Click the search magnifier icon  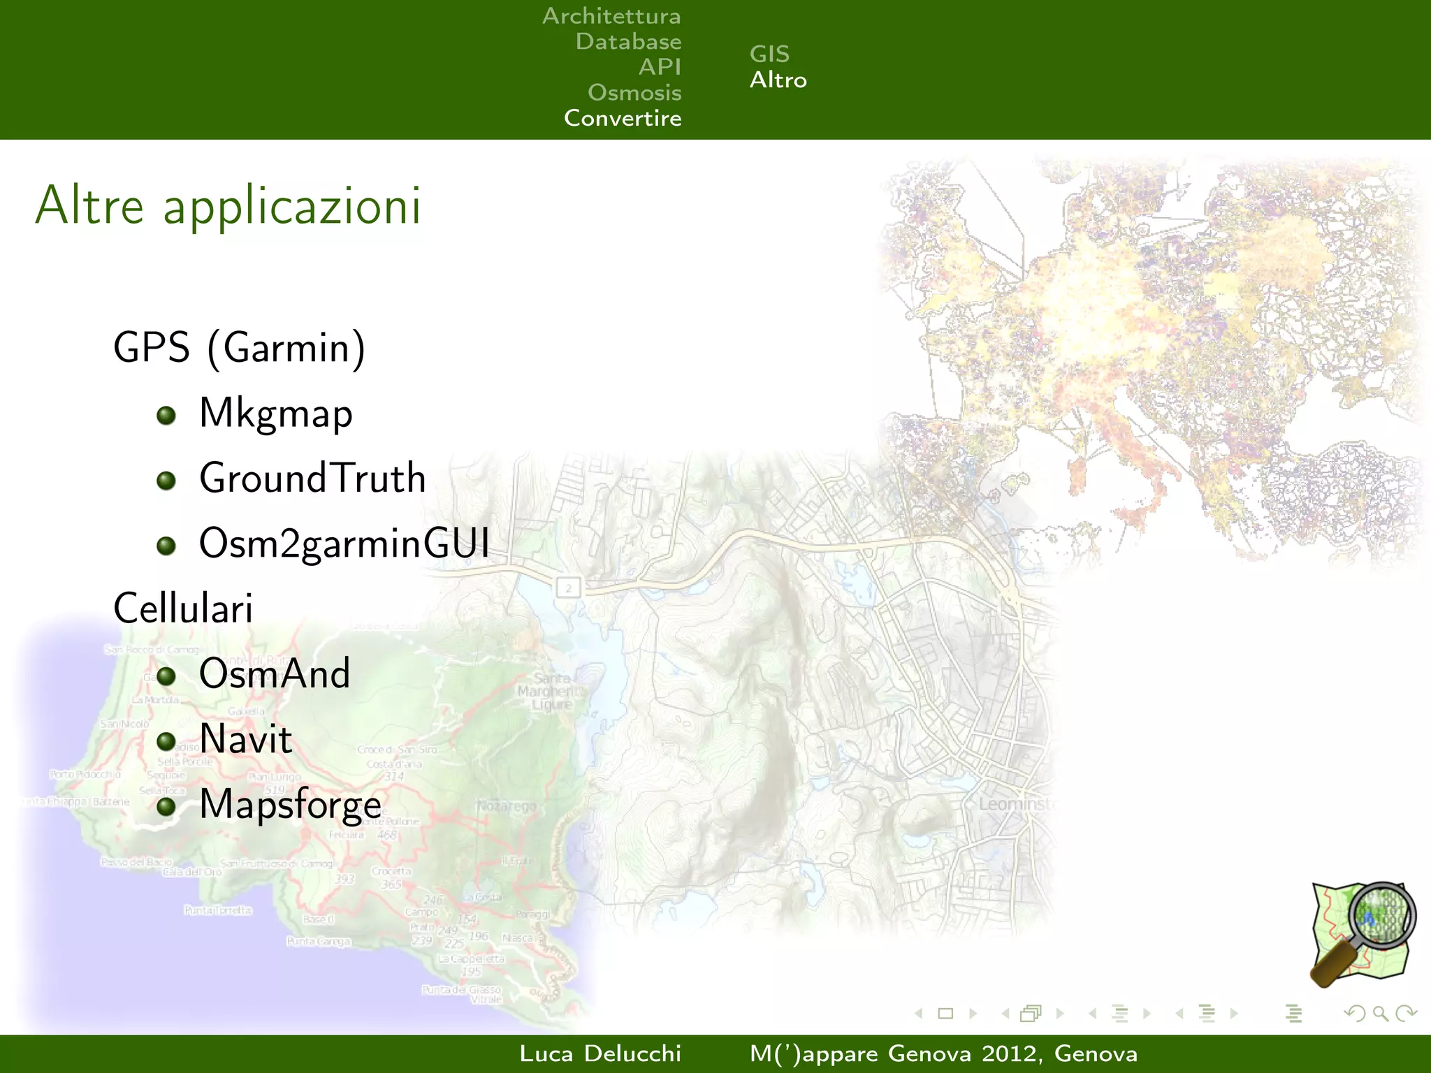1381,1014
